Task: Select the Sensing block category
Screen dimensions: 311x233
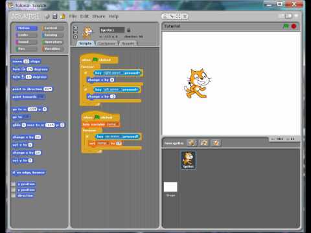Action: click(53, 35)
